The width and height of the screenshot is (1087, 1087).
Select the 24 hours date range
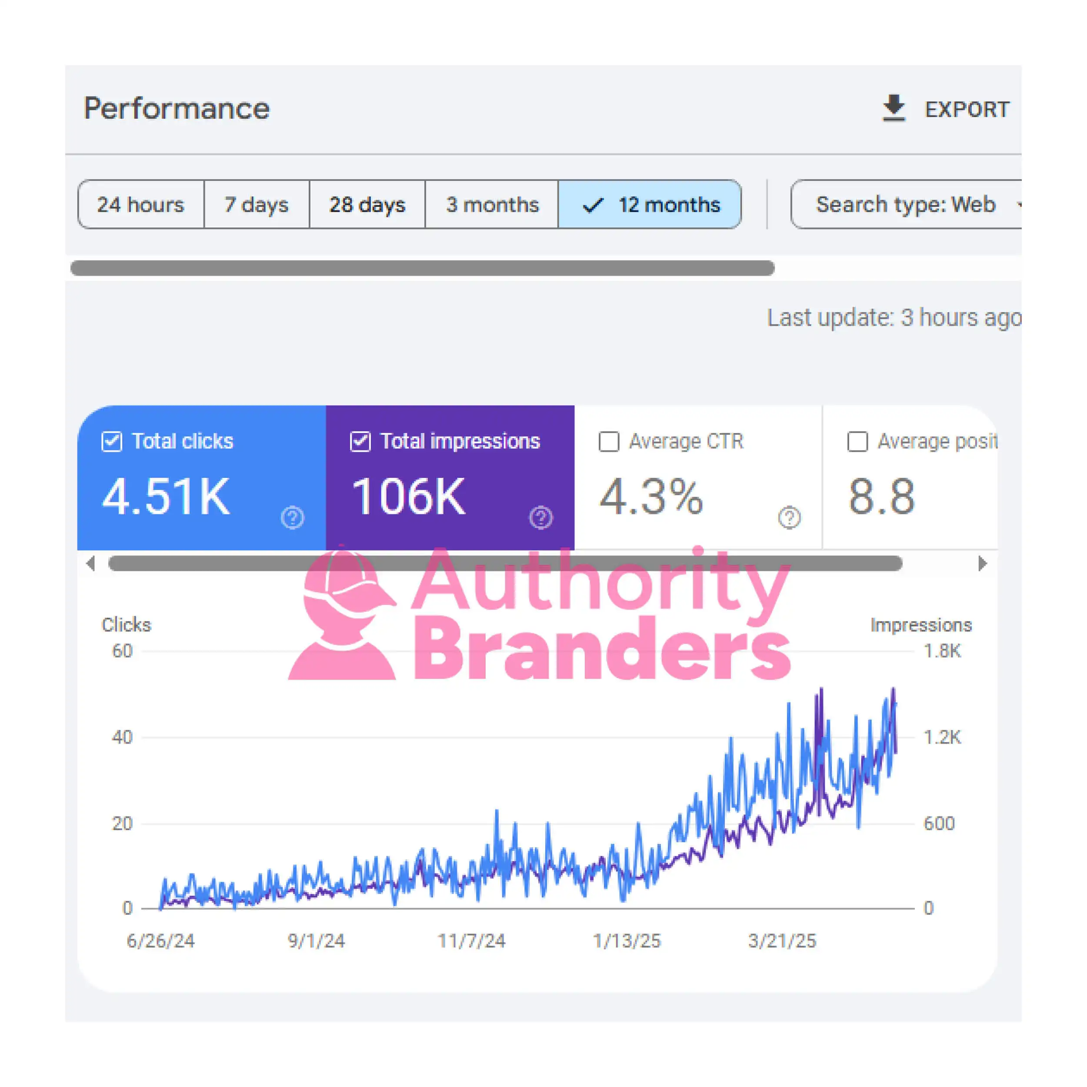(140, 204)
